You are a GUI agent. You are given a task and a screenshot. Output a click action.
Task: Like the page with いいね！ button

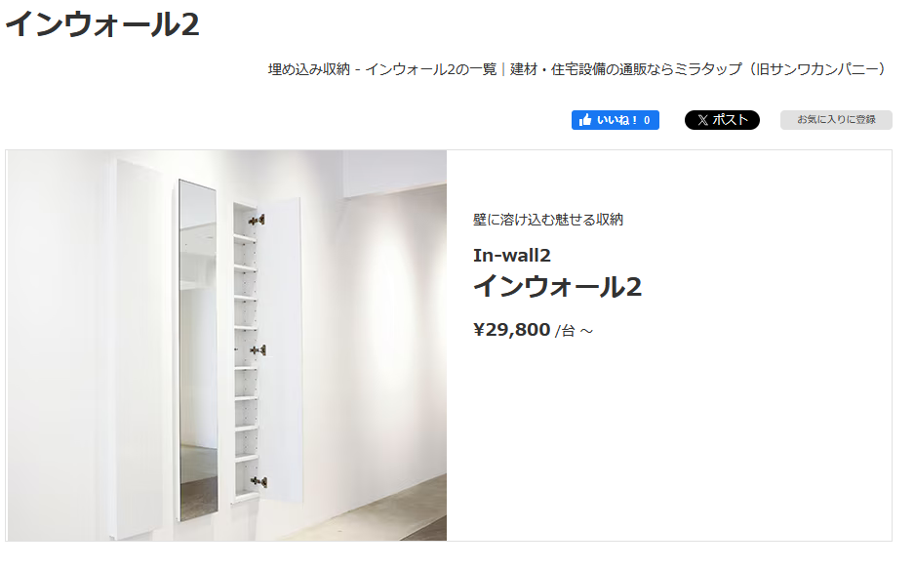pyautogui.click(x=615, y=120)
